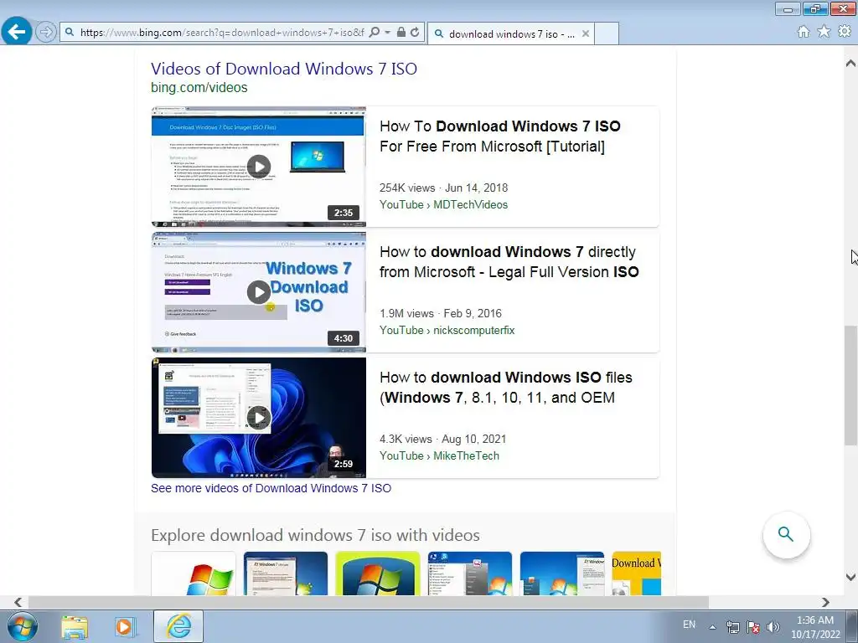Click the vertical scrollbar down arrow
This screenshot has height=643, width=858.
point(851,577)
